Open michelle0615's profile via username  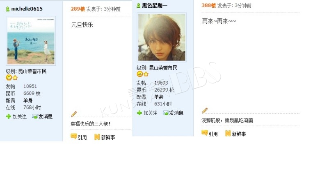point(27,9)
